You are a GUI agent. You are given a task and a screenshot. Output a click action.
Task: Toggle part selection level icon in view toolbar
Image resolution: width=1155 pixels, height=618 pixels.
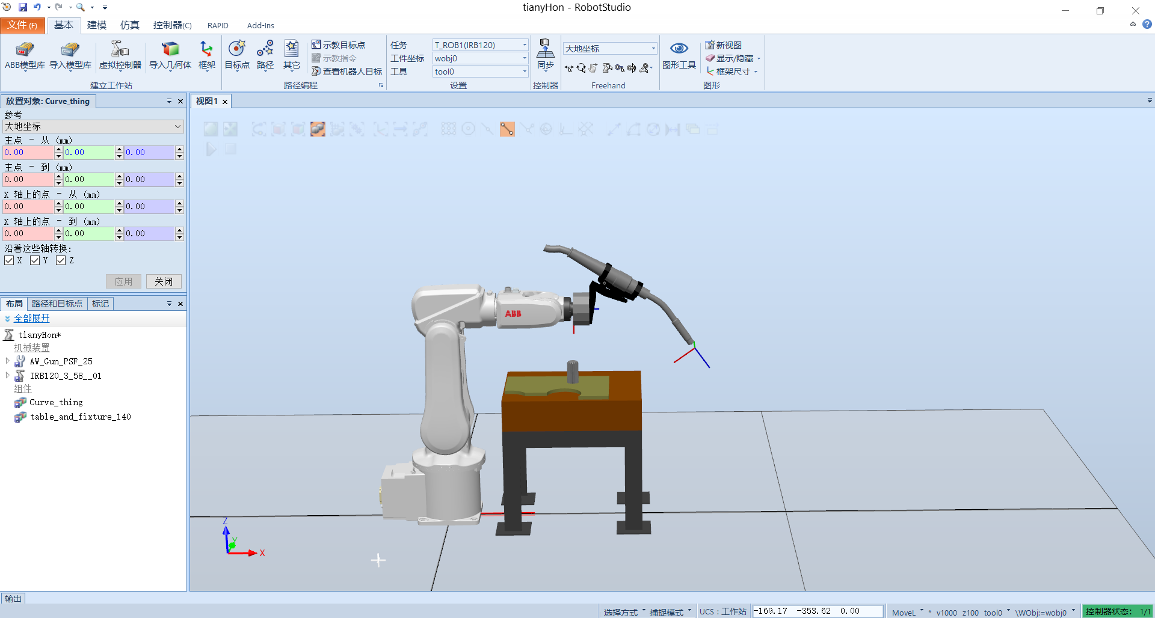(x=318, y=129)
